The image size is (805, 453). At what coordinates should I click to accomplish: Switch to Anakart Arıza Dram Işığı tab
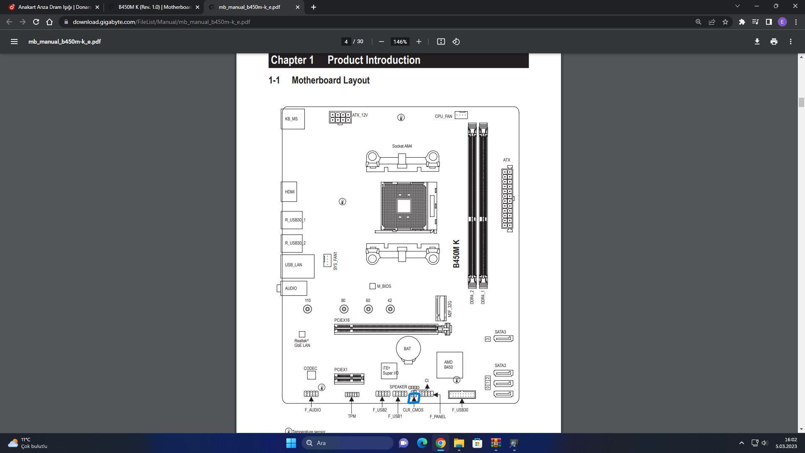tap(54, 7)
